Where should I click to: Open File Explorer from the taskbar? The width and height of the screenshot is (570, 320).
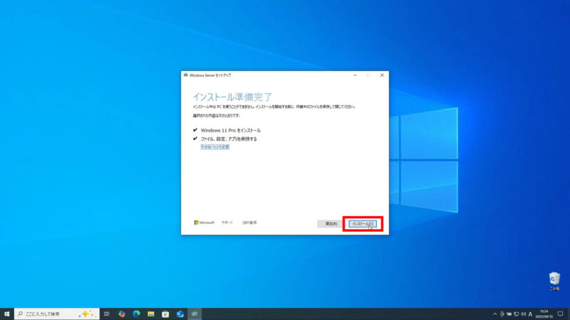tap(151, 314)
